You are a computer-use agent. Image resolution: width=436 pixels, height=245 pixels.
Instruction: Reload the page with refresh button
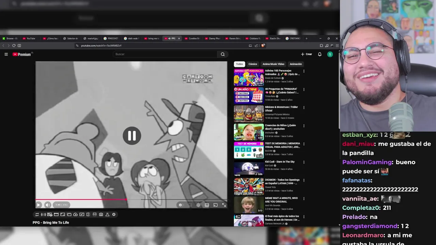pyautogui.click(x=14, y=46)
